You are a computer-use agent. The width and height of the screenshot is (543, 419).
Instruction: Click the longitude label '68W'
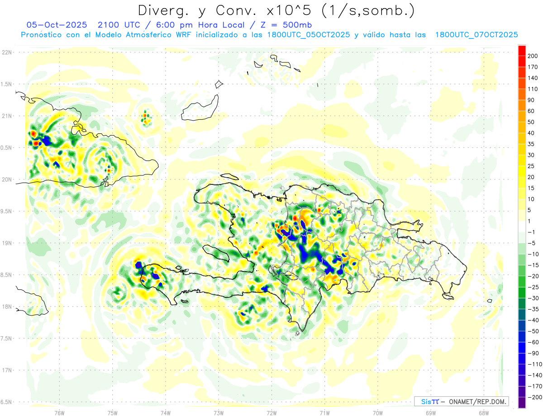pyautogui.click(x=483, y=413)
